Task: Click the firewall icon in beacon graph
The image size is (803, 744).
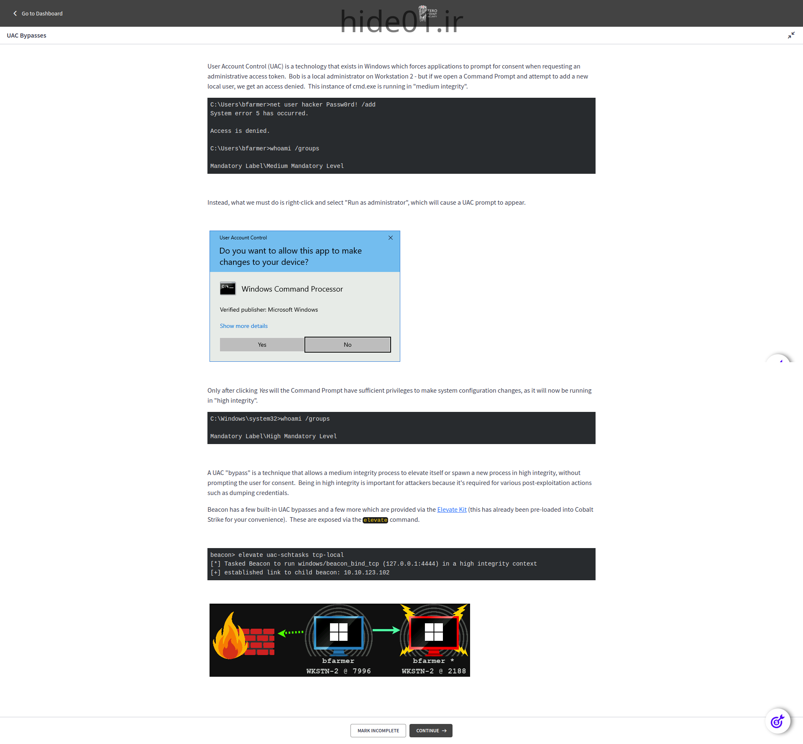Action: click(244, 637)
